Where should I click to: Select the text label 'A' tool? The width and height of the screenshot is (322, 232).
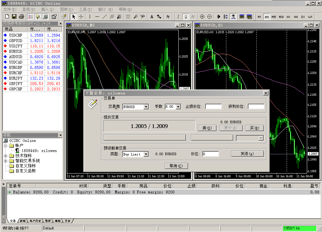152,16
